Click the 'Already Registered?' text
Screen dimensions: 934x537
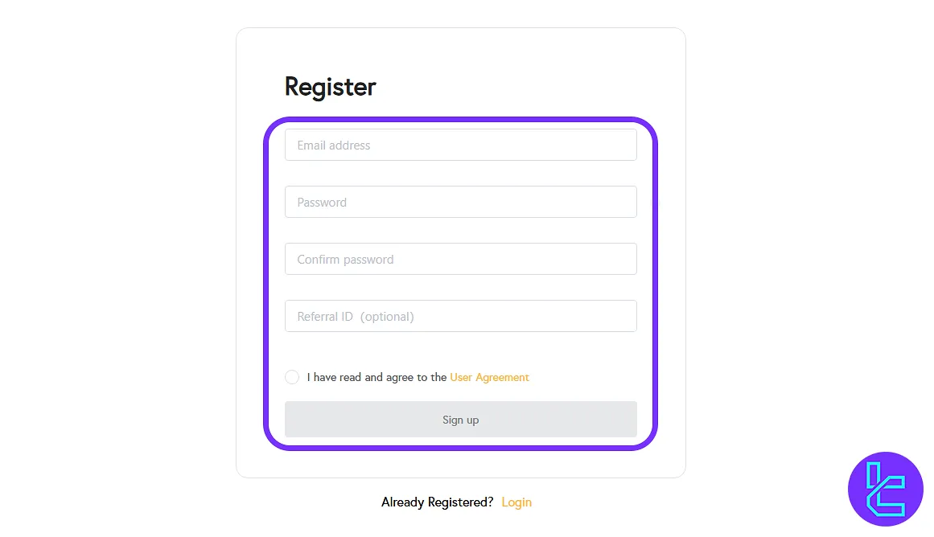coord(438,502)
